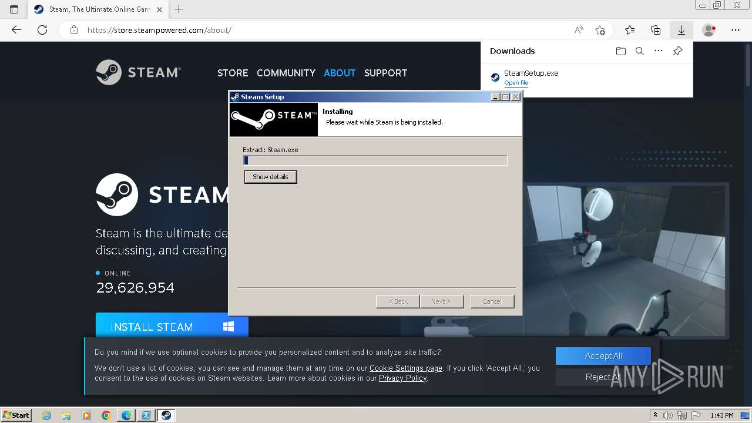Image resolution: width=752 pixels, height=423 pixels.
Task: Open Collections in Edge toolbar
Action: coord(656,30)
